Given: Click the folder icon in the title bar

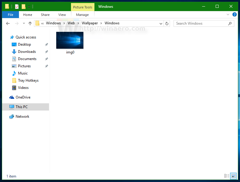Looking at the screenshot, I should coord(7,6).
